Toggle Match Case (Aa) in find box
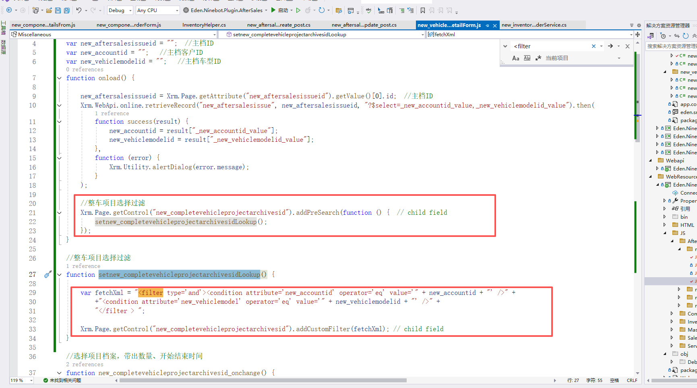The width and height of the screenshot is (697, 388). [x=516, y=58]
